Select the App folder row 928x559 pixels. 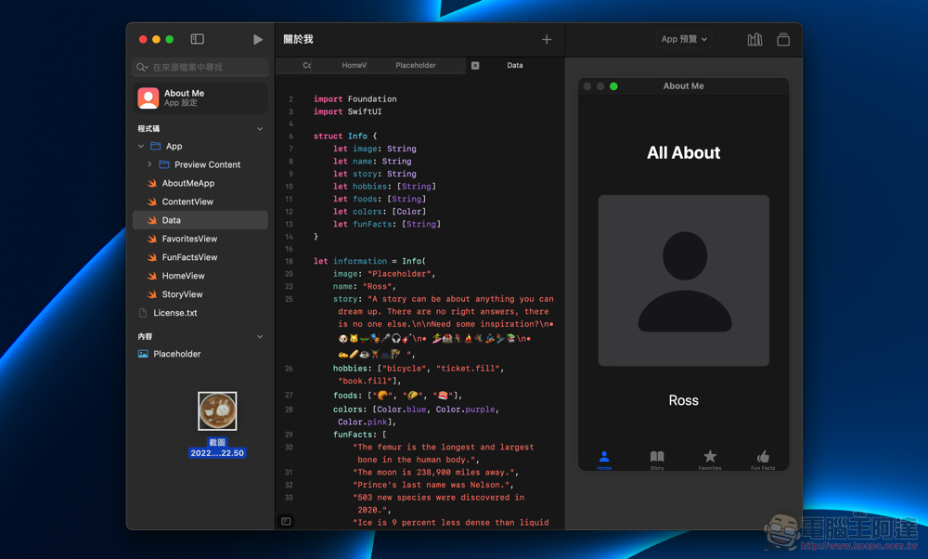click(x=200, y=146)
